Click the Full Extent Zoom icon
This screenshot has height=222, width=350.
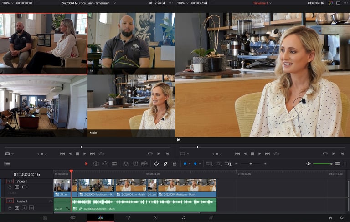pyautogui.click(x=209, y=164)
